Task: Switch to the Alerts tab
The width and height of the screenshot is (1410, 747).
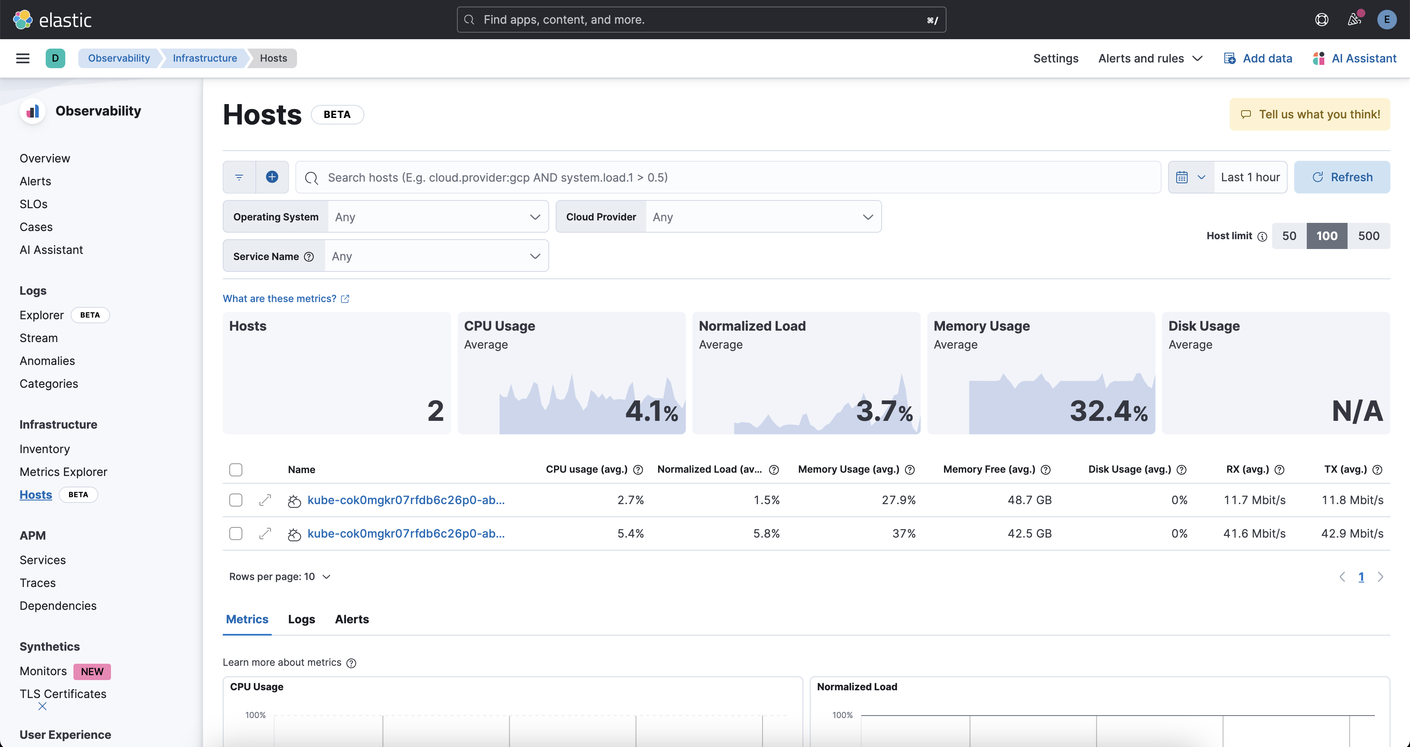Action: (352, 619)
